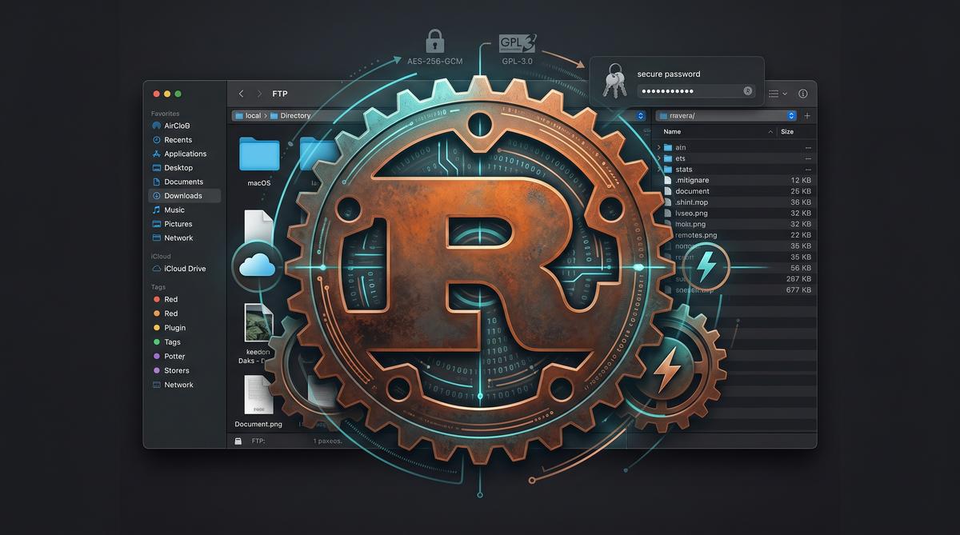Sort by the Size column header
Image resolution: width=960 pixels, height=535 pixels.
click(787, 132)
